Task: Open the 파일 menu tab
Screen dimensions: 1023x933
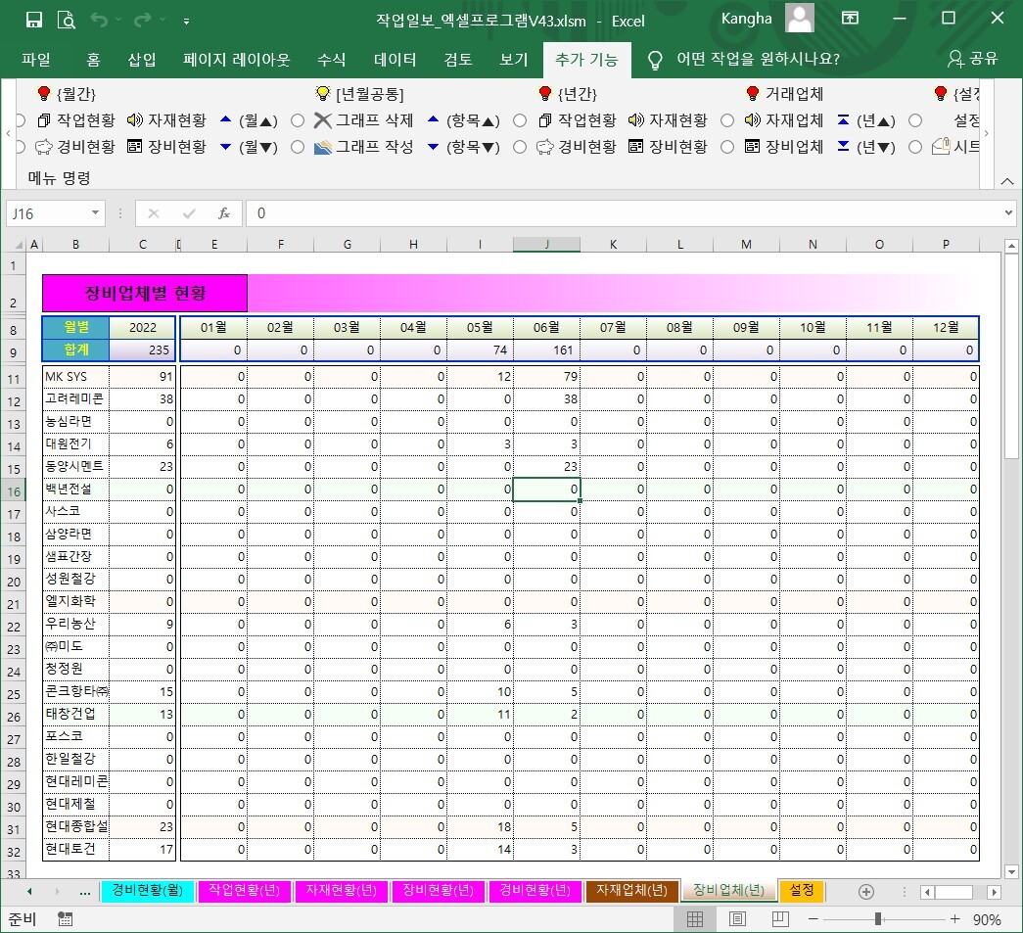Action: point(36,60)
